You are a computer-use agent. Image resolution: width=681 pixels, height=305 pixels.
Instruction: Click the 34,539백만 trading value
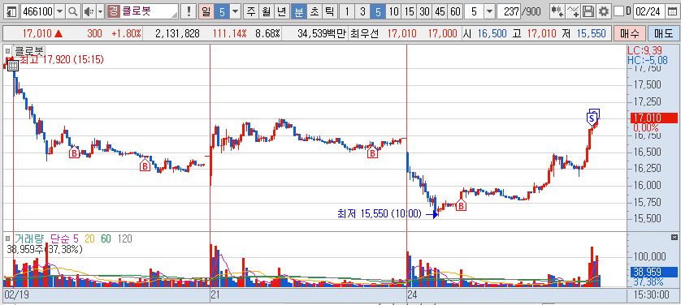[x=321, y=34]
